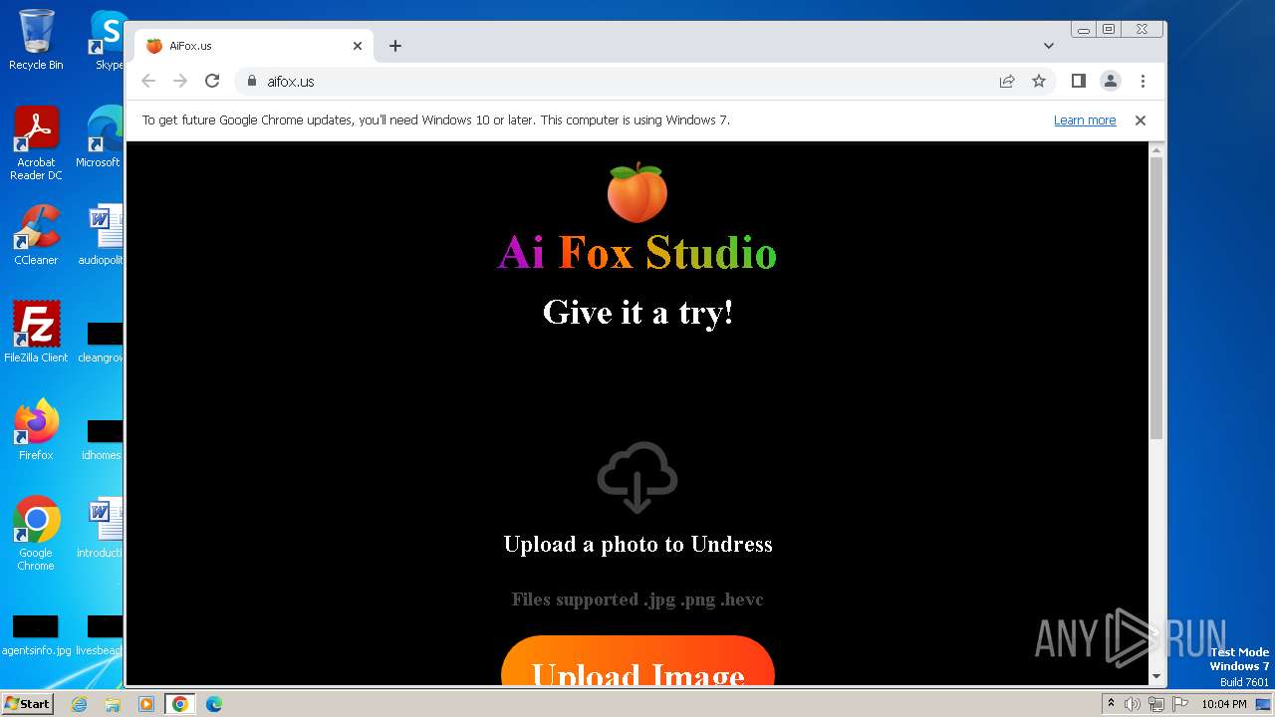Click the Chrome back arrow
This screenshot has width=1275, height=717.
click(148, 81)
